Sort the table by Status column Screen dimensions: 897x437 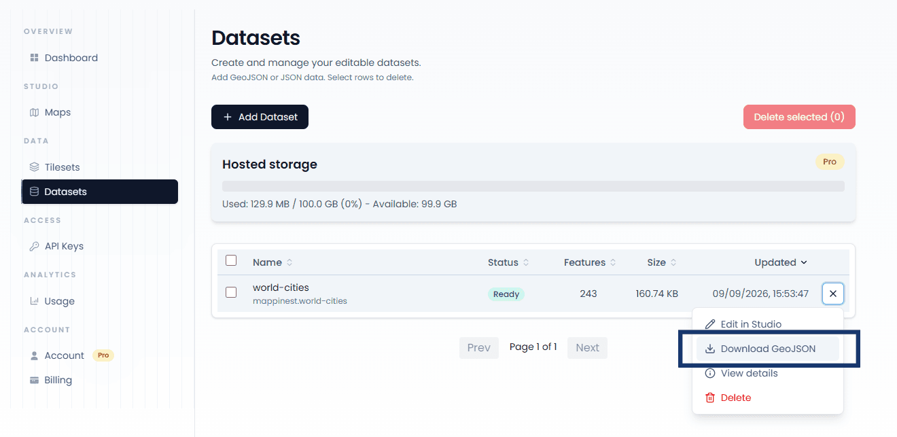click(x=508, y=262)
